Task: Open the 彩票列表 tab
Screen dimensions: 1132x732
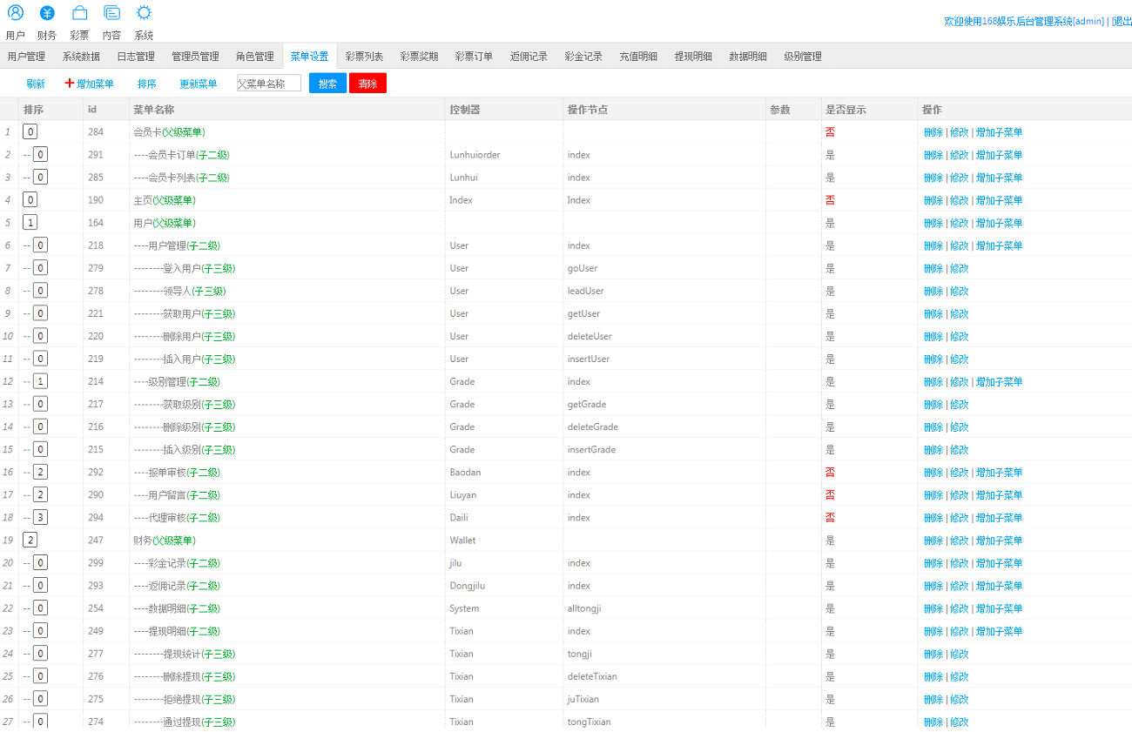Action: [x=364, y=57]
